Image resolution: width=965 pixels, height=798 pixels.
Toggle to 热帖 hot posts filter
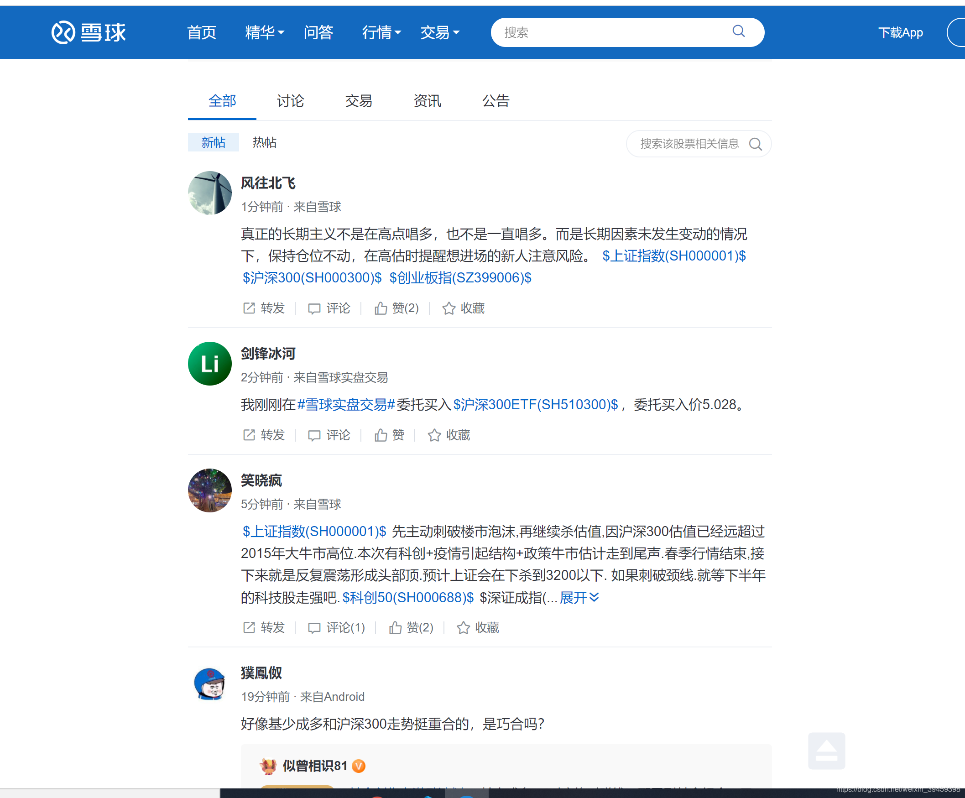(x=264, y=142)
